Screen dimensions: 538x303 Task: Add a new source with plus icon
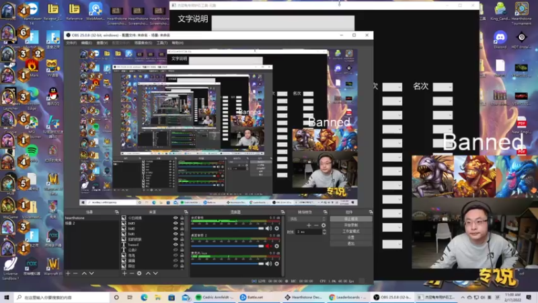pos(124,273)
